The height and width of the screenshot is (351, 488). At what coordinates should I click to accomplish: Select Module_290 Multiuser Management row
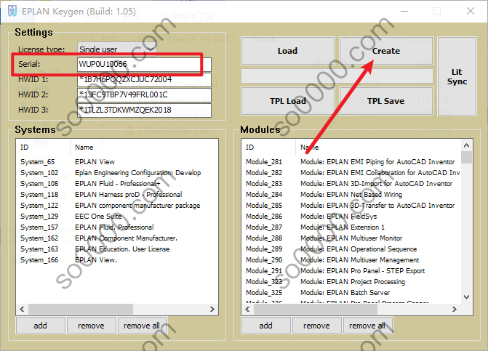[x=352, y=259]
